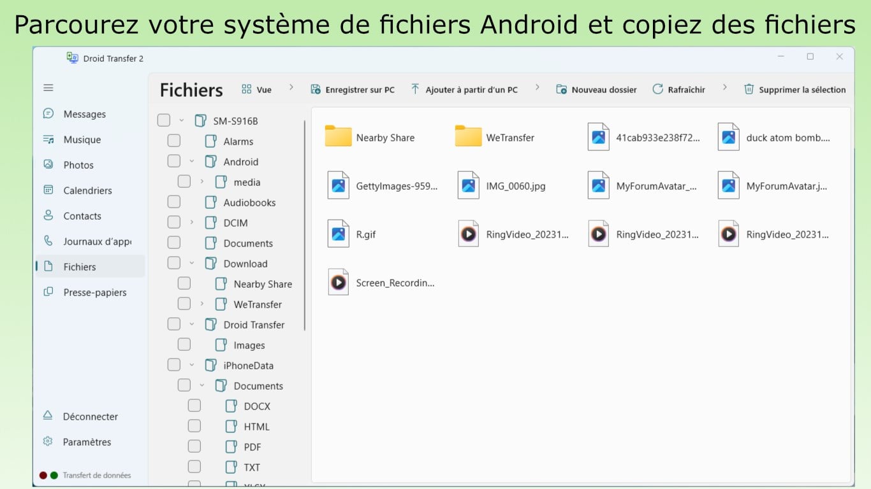Click the Ajouter à partir d'un PC upload arrow icon
The height and width of the screenshot is (489, 871).
click(x=415, y=90)
